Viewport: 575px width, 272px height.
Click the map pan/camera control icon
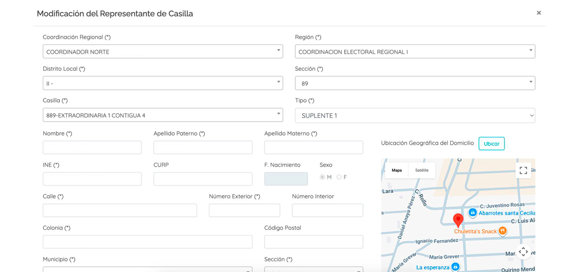coord(523,252)
